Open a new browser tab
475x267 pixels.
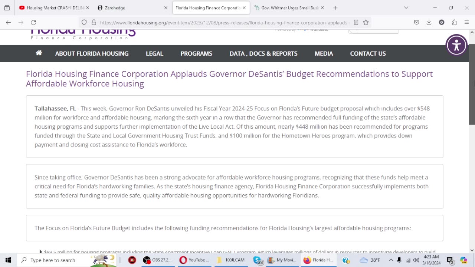coord(335,8)
